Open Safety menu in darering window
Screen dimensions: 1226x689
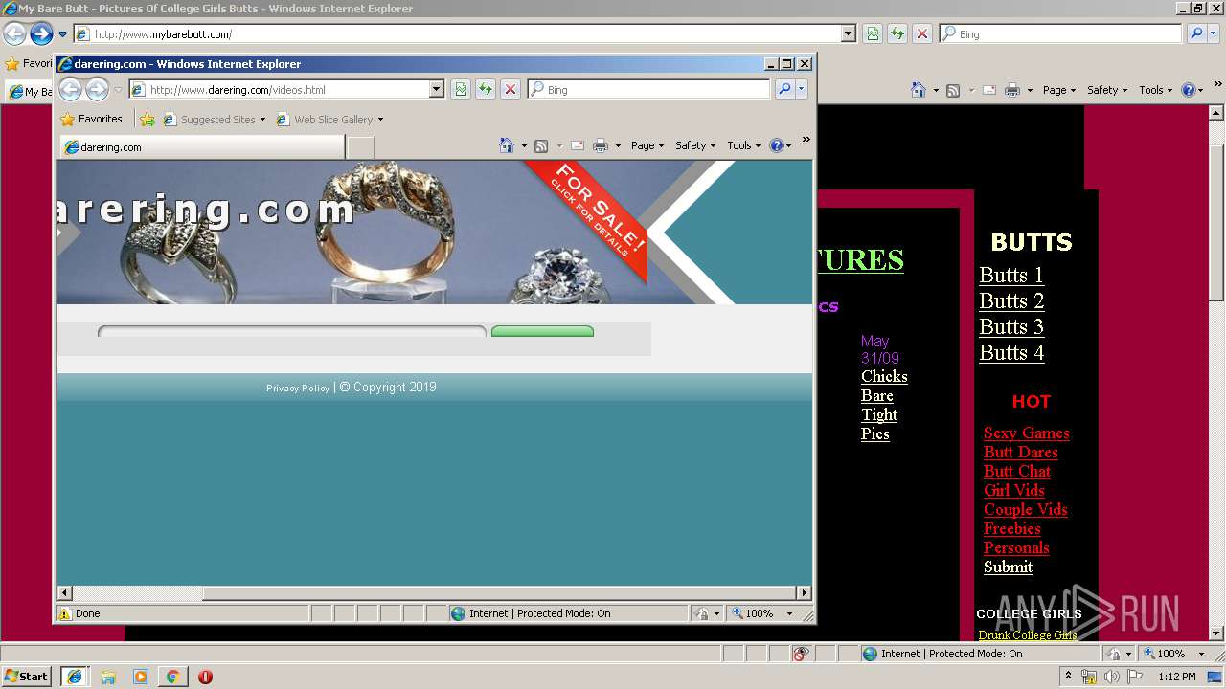[695, 145]
